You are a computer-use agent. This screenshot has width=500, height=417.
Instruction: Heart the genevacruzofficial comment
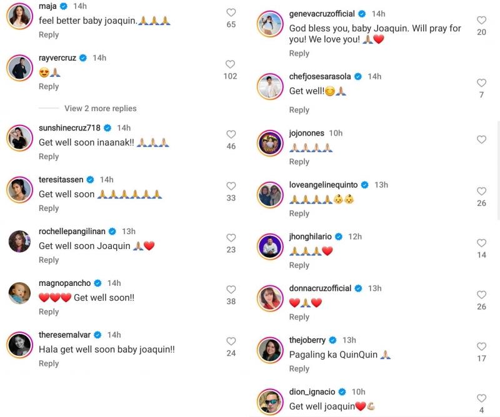pos(481,20)
